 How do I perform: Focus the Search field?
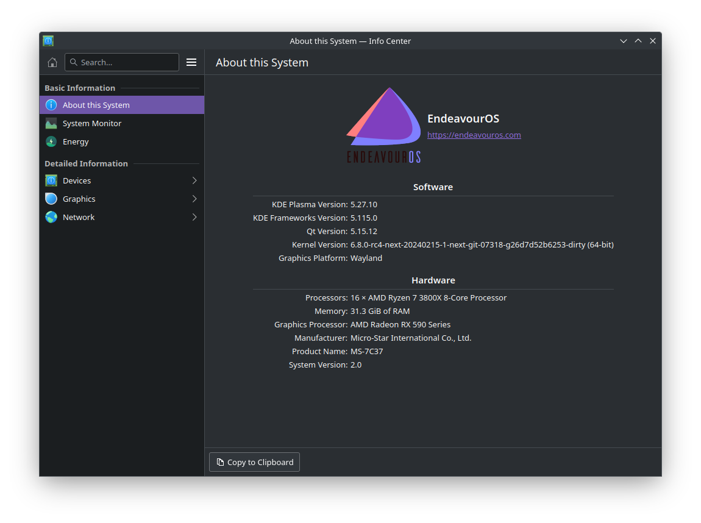coord(122,62)
